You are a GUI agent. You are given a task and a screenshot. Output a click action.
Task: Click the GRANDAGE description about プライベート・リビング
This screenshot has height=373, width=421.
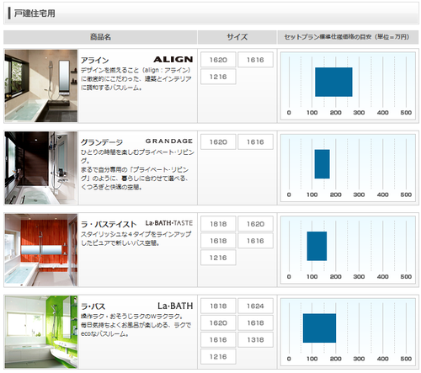tap(137, 169)
